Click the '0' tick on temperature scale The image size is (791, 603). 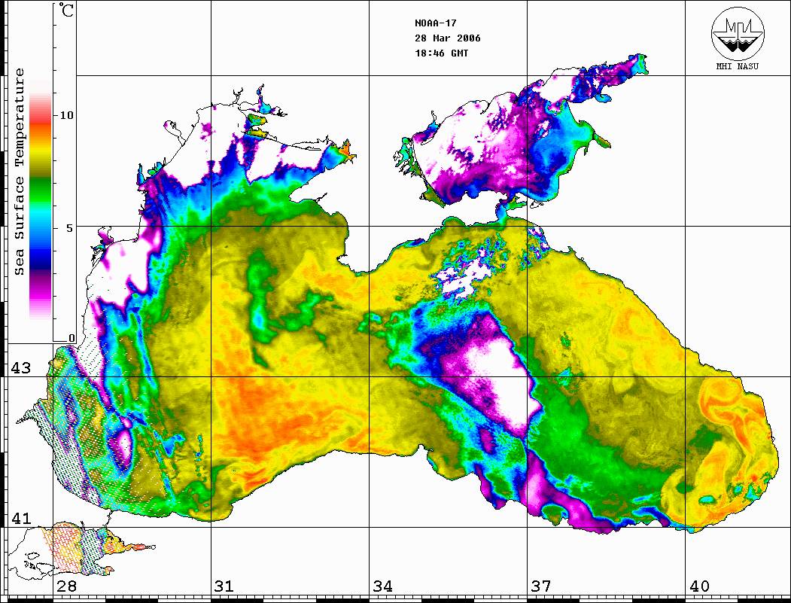tap(71, 338)
